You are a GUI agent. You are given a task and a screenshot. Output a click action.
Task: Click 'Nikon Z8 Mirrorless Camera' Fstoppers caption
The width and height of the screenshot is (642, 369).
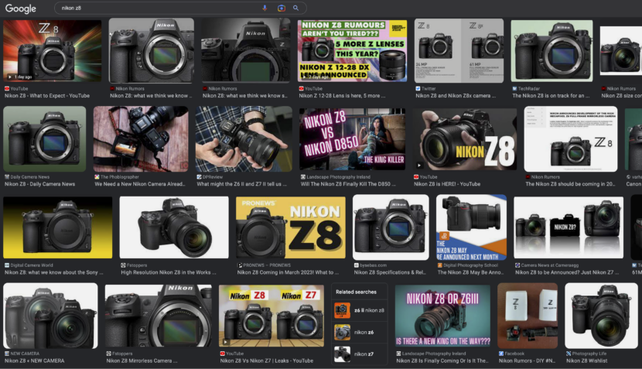(142, 360)
